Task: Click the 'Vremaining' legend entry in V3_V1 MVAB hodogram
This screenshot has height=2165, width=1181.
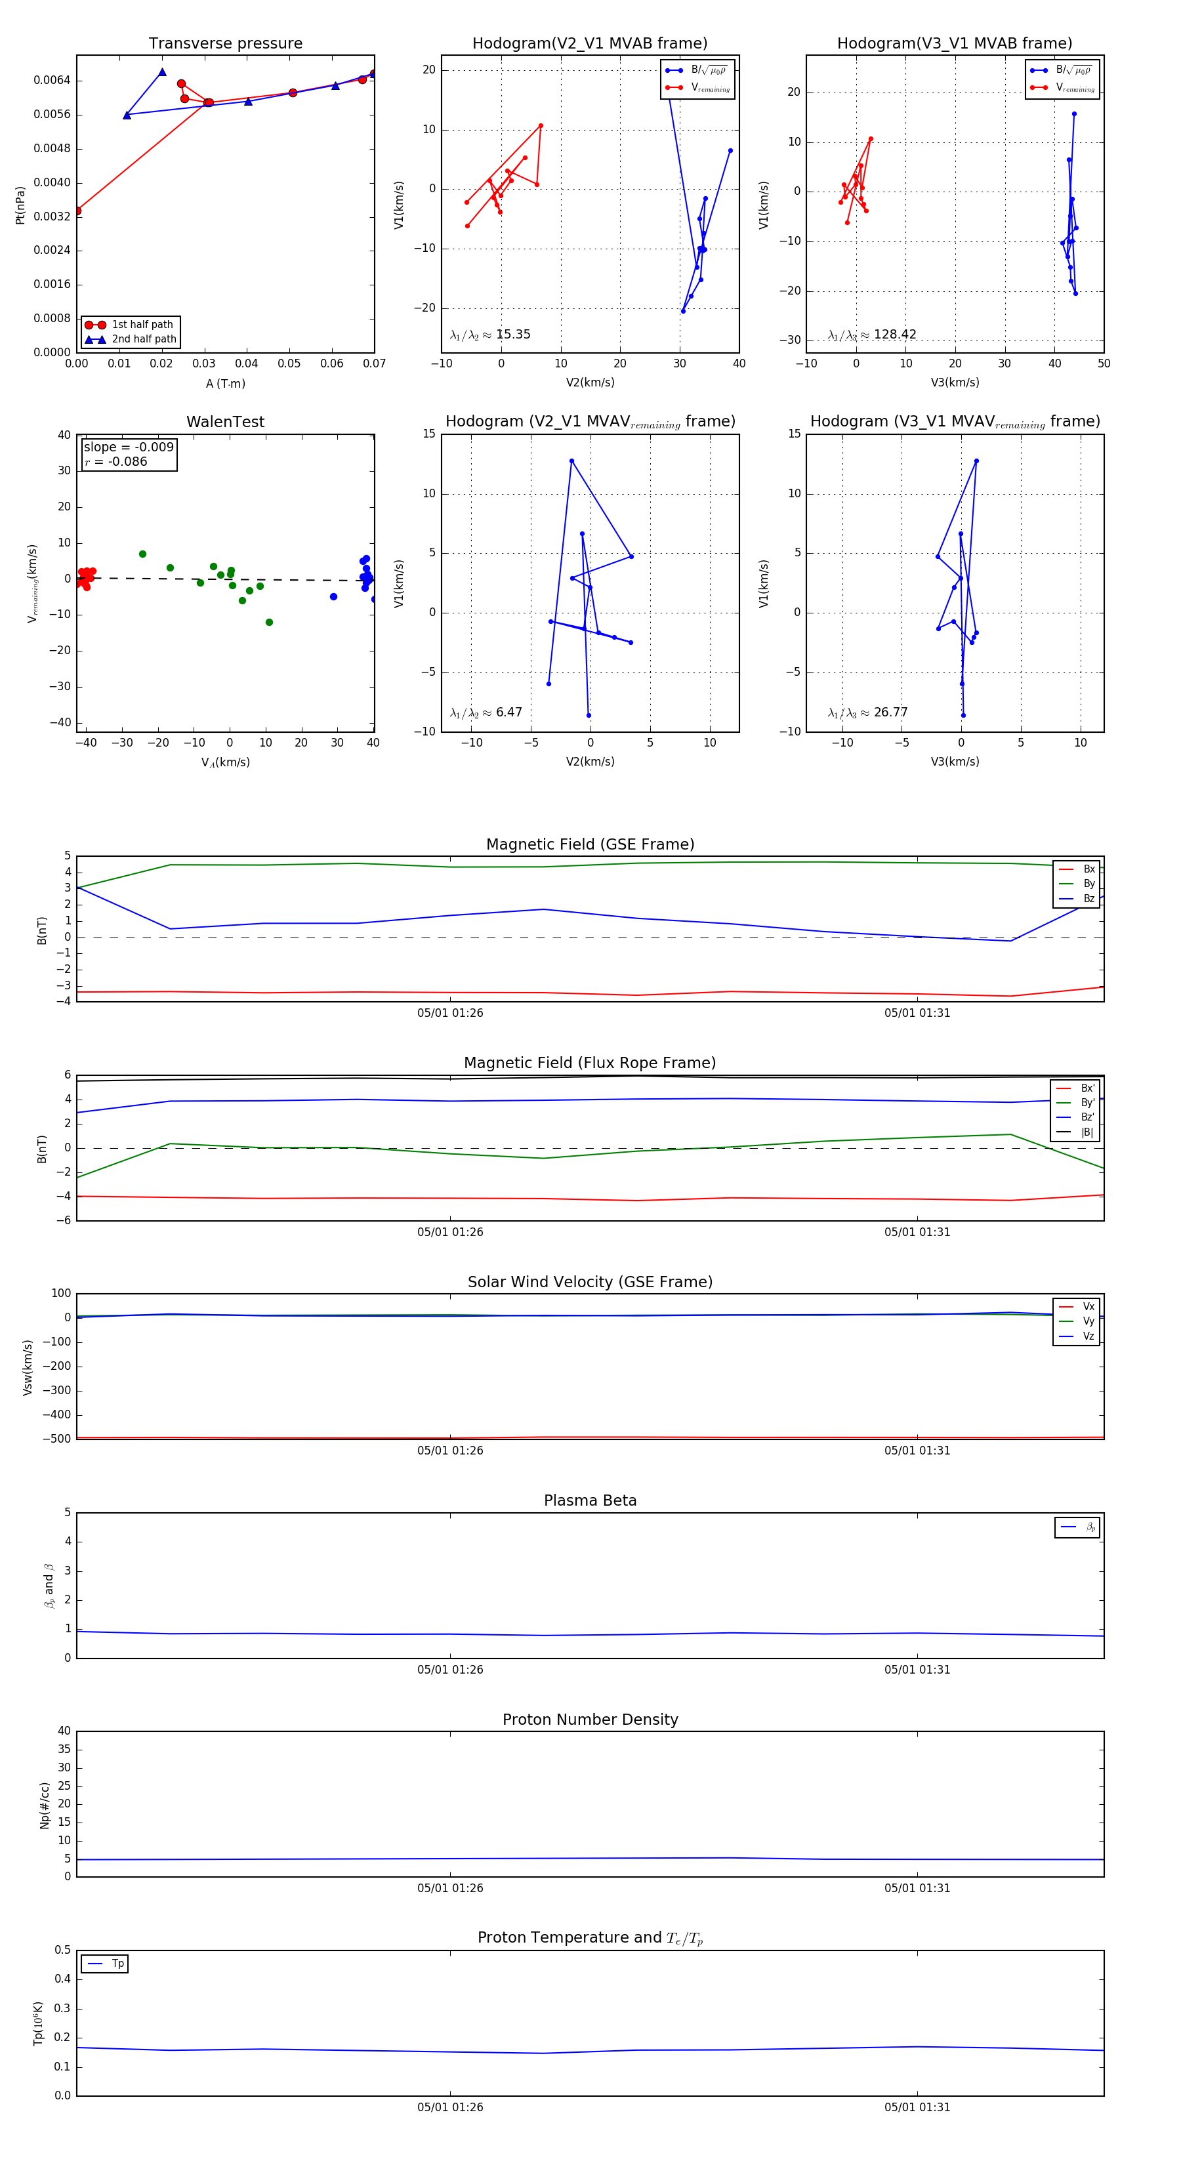Action: point(1062,87)
